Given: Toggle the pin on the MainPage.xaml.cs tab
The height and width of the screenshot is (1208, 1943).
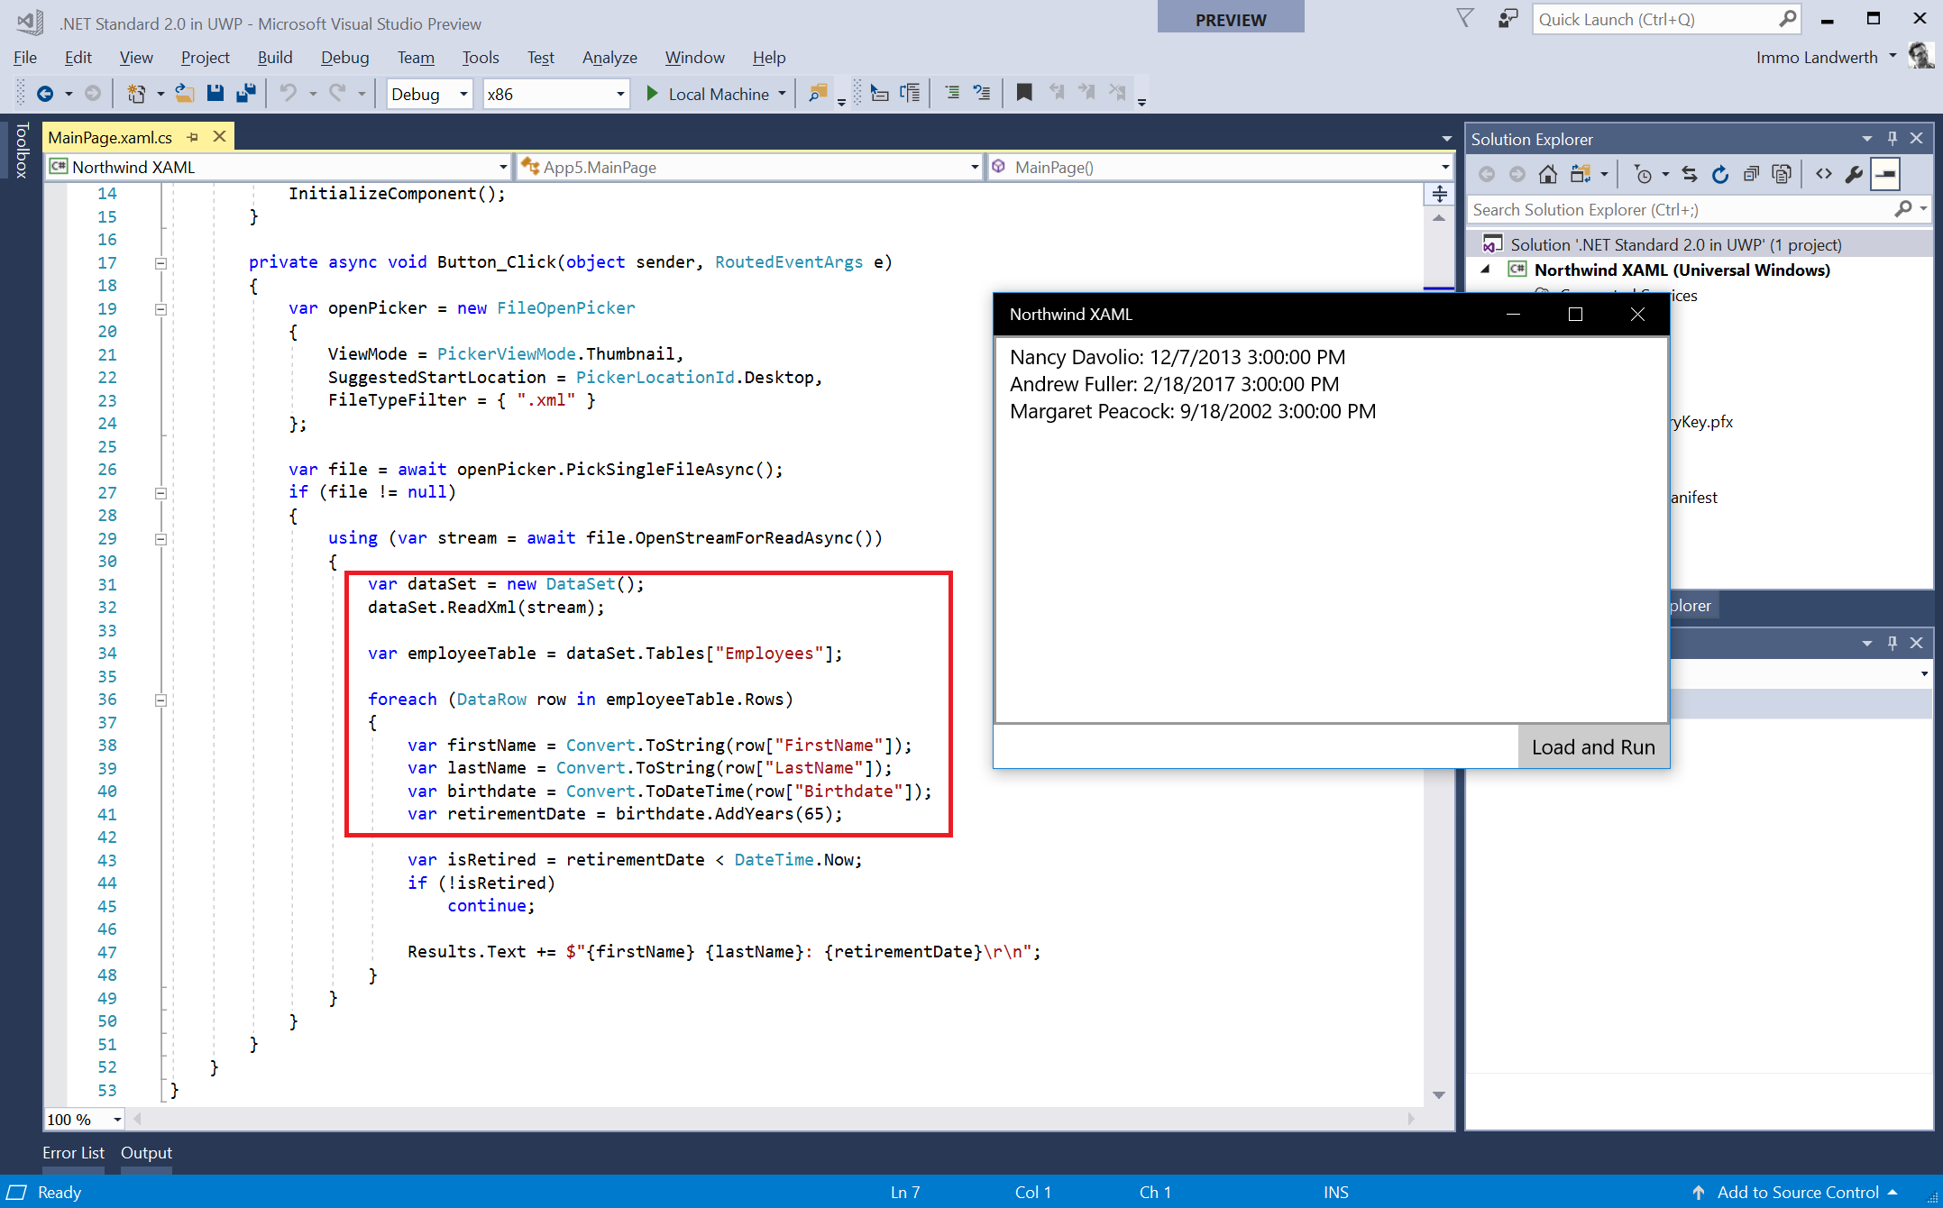Looking at the screenshot, I should pos(192,137).
